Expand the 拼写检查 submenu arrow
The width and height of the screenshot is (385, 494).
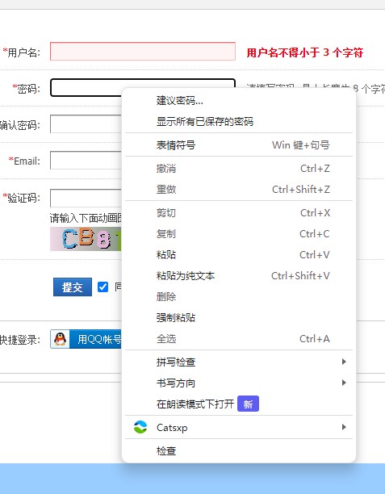coord(344,362)
